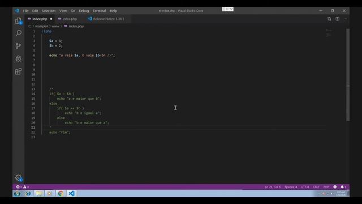Click index.php in the breadcrumb path
Viewport: 362px width, 204px height.
tap(76, 26)
